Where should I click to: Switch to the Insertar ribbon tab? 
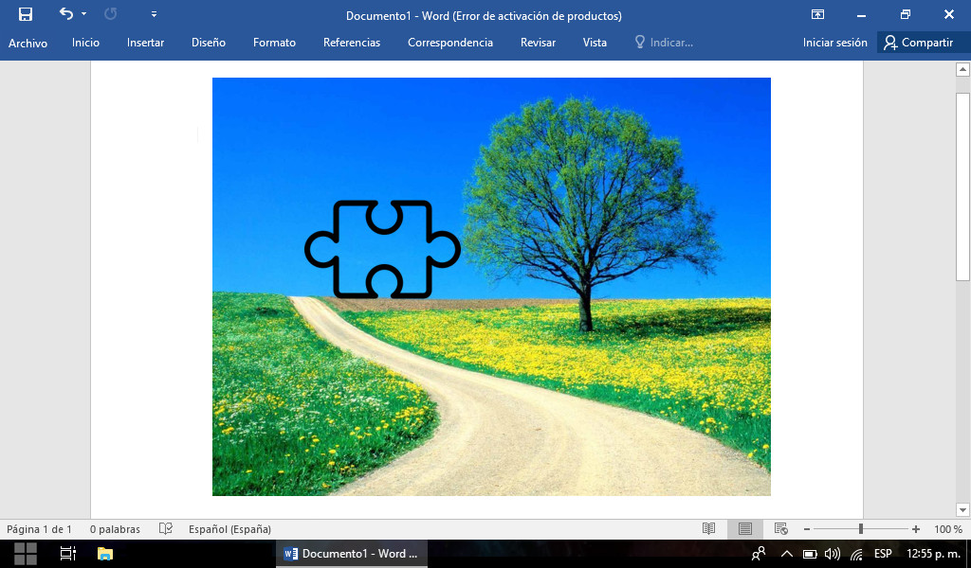tap(145, 43)
